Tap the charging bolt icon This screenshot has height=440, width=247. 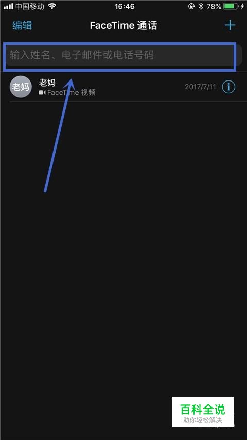pos(242,6)
